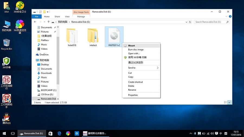Open the Action Center notifications icon

pyautogui.click(x=216, y=133)
